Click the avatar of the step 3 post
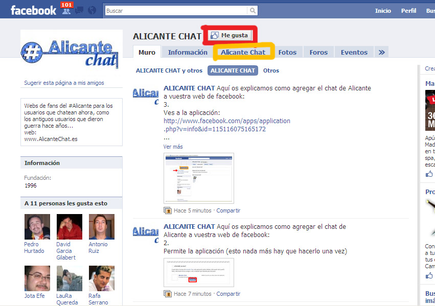Screen dimensions: 435x306 146,97
